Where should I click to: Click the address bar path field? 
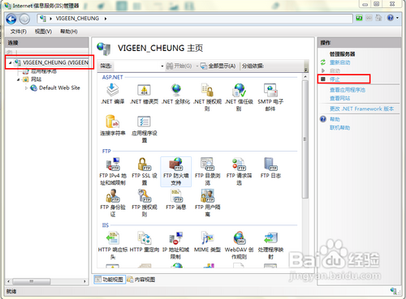[195, 19]
